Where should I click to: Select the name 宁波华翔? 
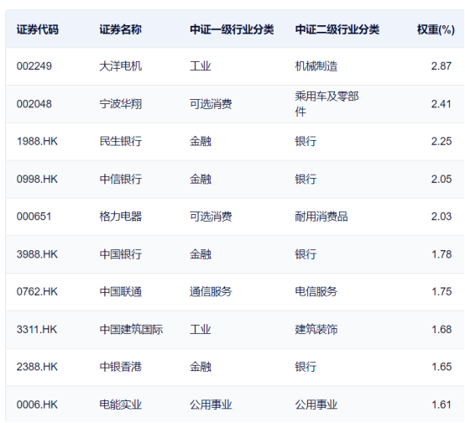point(120,104)
